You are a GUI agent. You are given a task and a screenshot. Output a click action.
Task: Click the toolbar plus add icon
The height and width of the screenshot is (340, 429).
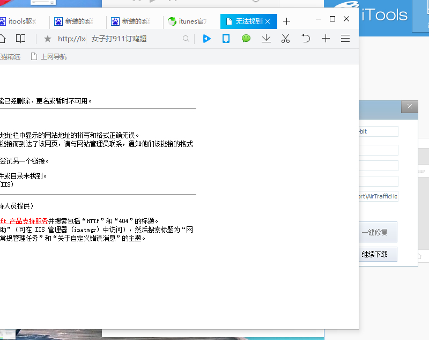pyautogui.click(x=326, y=38)
